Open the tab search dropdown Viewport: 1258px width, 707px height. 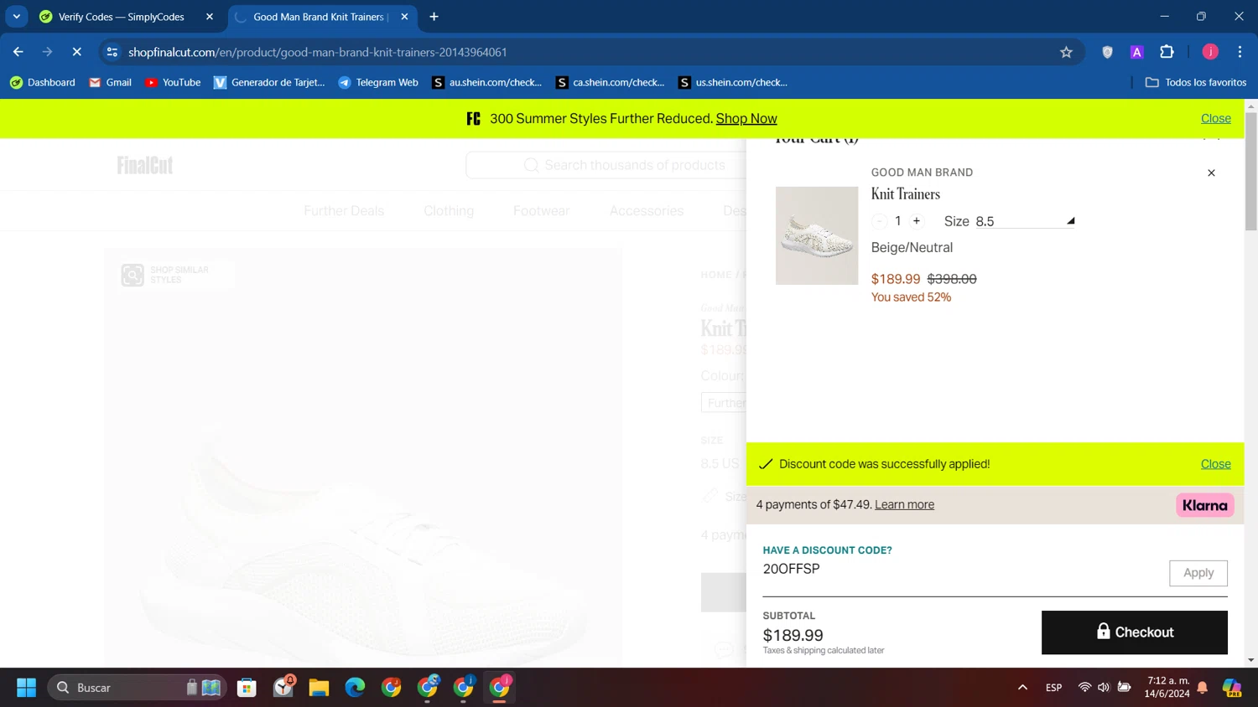(x=16, y=17)
